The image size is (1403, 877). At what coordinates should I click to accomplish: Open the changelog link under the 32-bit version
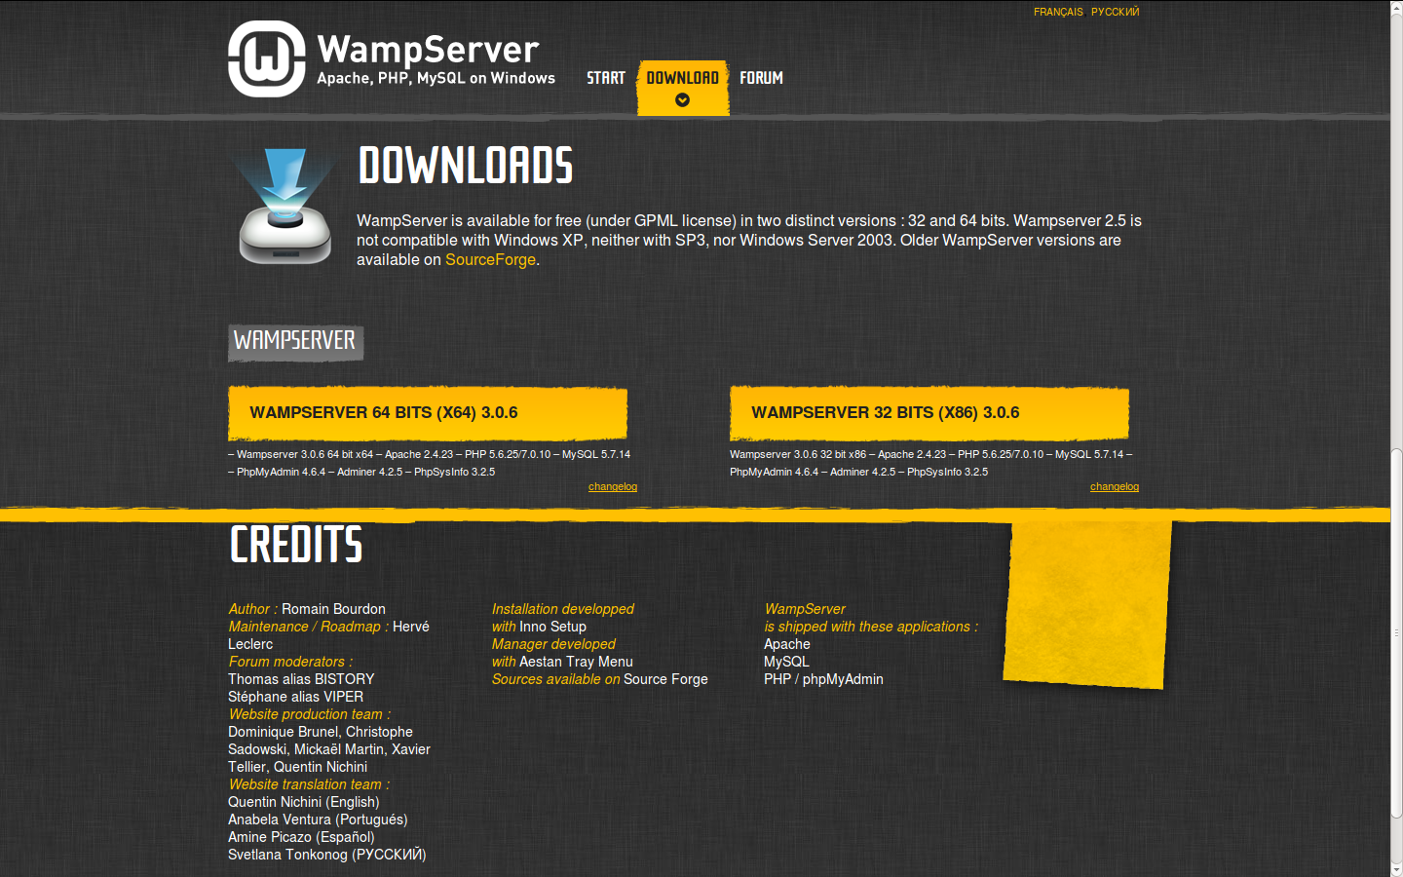point(1115,486)
